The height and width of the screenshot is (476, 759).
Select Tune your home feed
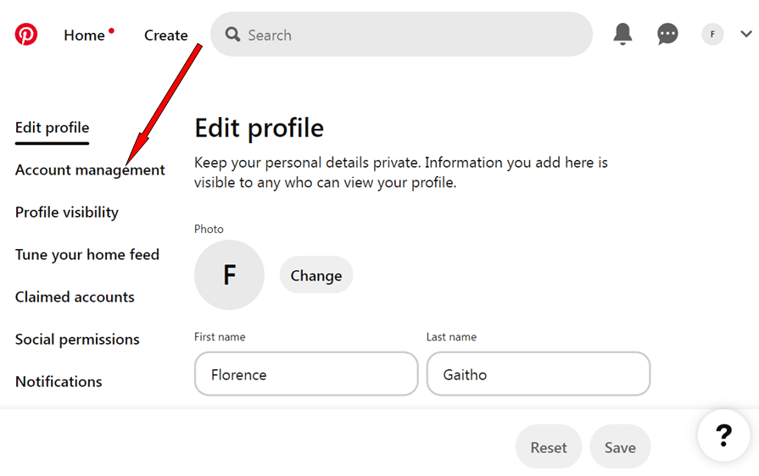pyautogui.click(x=87, y=255)
